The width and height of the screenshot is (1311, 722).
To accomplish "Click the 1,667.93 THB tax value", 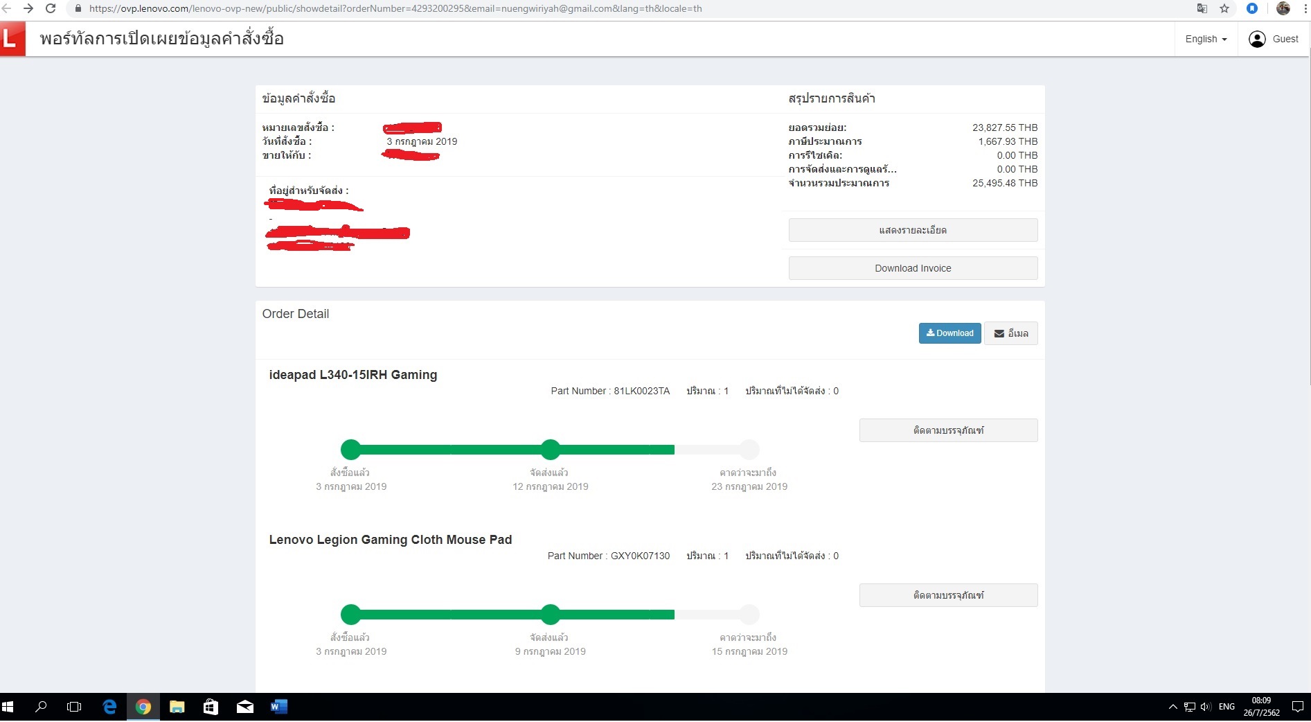I will (x=1008, y=141).
